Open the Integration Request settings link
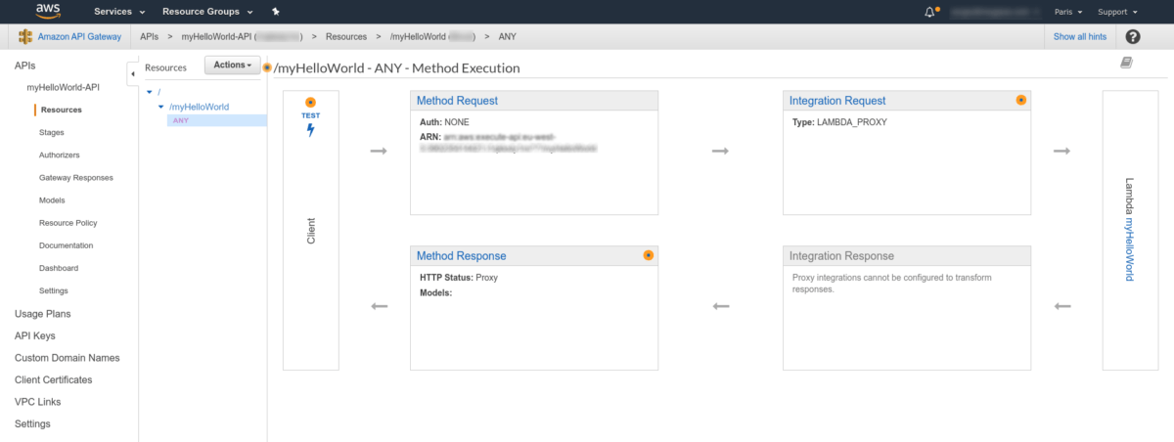Screen dimensions: 1174x442 [x=837, y=101]
